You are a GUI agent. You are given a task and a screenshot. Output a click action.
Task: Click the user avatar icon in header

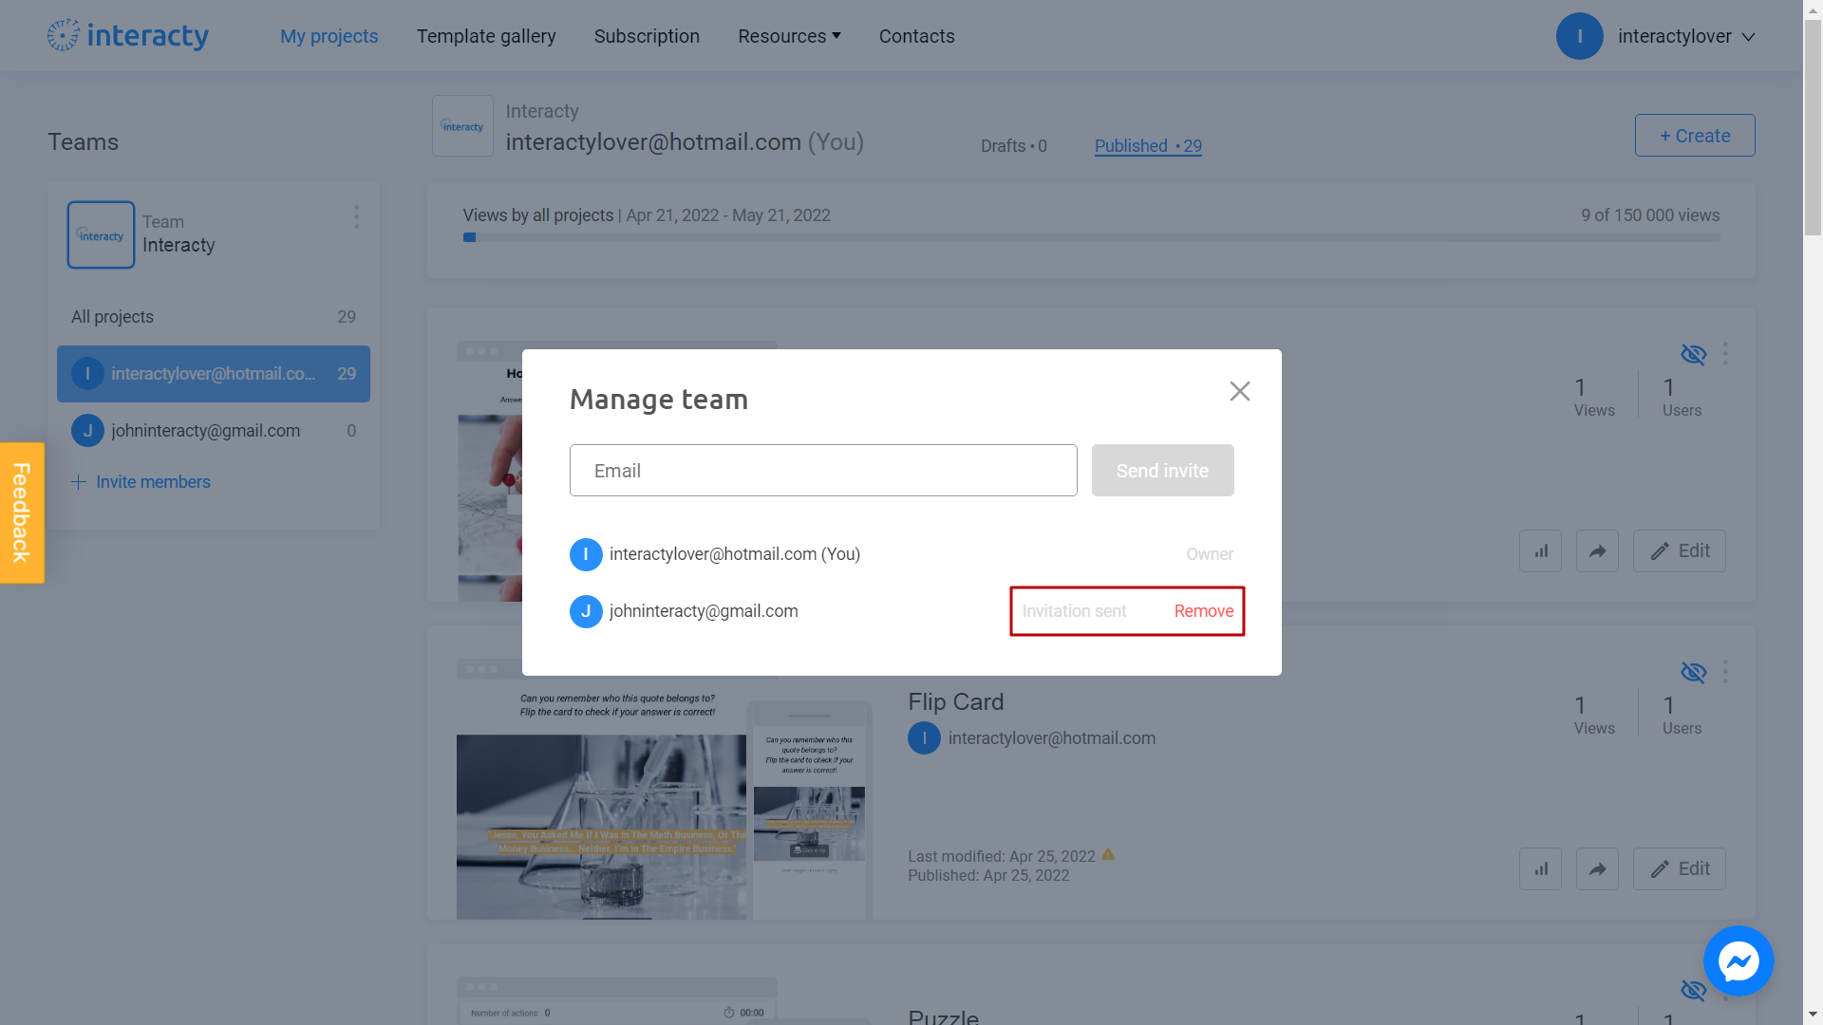click(1579, 36)
